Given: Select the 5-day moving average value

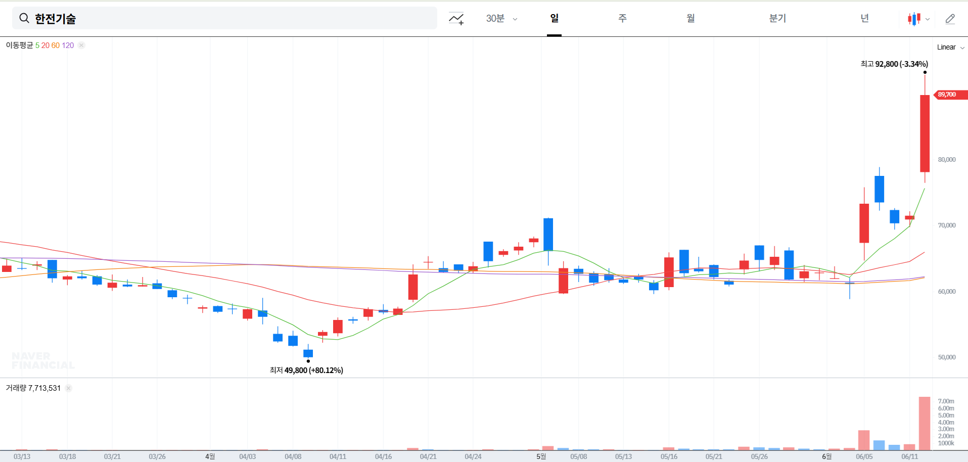Looking at the screenshot, I should coord(37,45).
